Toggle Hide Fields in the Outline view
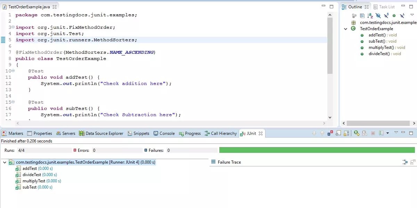Image resolution: width=417 pixels, height=208 pixels. [378, 16]
